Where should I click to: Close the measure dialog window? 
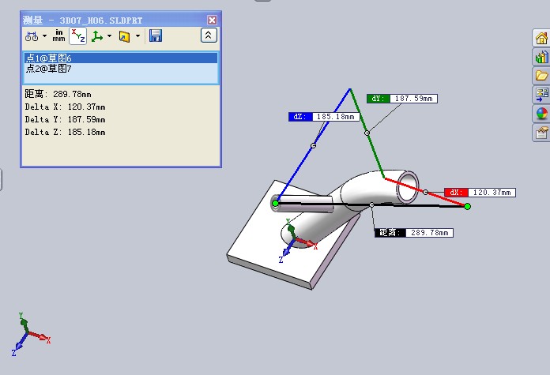coord(212,20)
